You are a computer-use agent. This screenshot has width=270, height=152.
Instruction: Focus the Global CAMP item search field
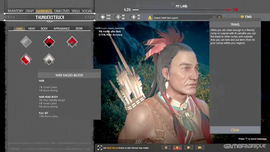click(182, 18)
